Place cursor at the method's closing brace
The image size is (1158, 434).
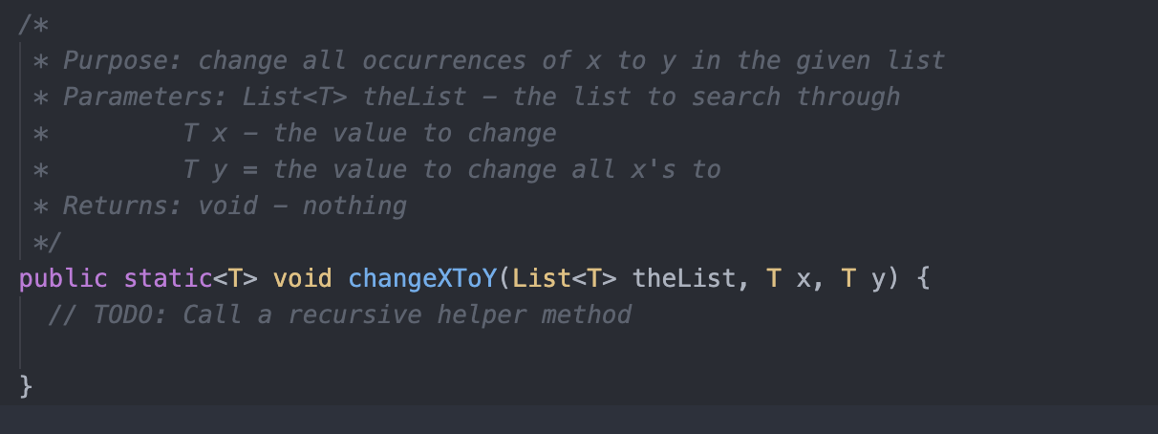tap(26, 387)
